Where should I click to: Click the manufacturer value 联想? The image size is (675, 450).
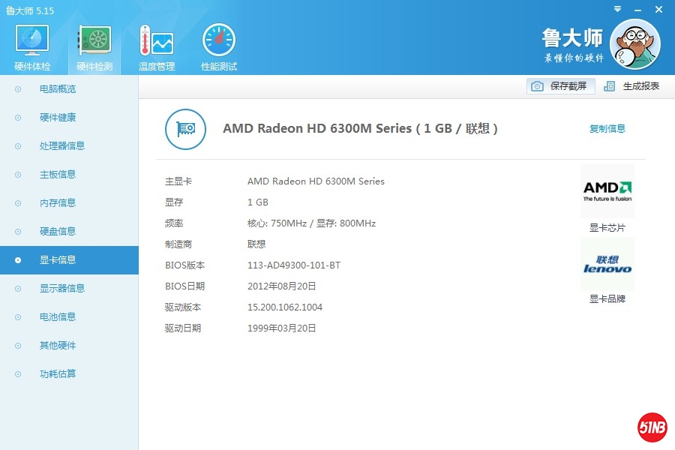click(256, 244)
